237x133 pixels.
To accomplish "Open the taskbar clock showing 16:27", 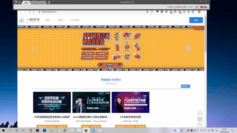I will (x=224, y=130).
